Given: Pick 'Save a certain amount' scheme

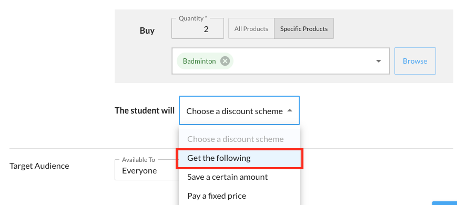Looking at the screenshot, I should pyautogui.click(x=227, y=177).
